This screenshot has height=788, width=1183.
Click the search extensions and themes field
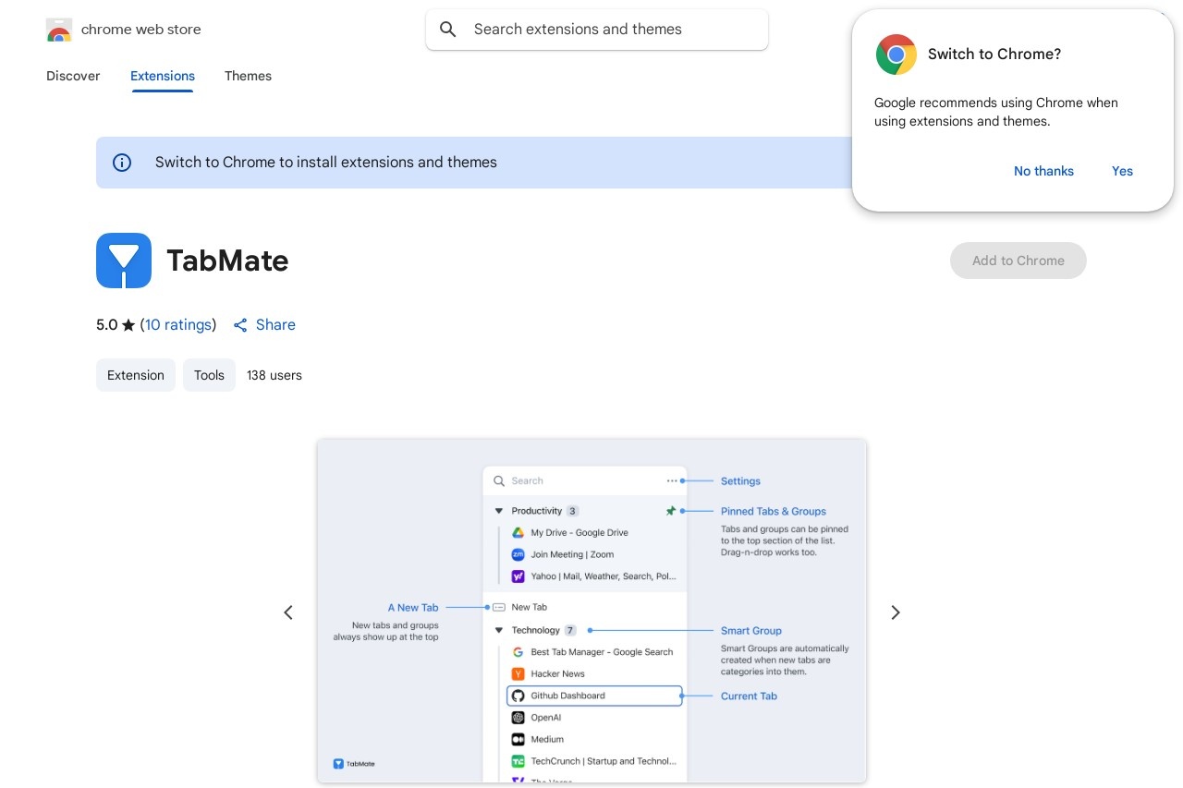point(597,30)
